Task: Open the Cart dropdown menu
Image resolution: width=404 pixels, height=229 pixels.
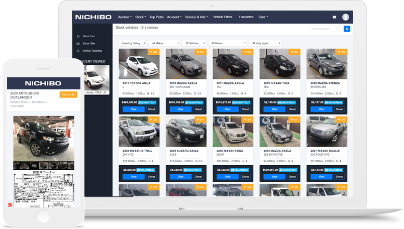Action: 263,17
